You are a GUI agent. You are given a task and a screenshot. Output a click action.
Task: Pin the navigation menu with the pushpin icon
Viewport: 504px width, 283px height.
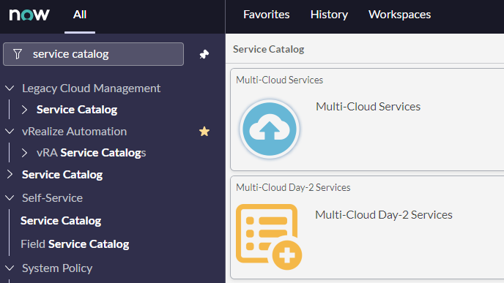tap(204, 54)
